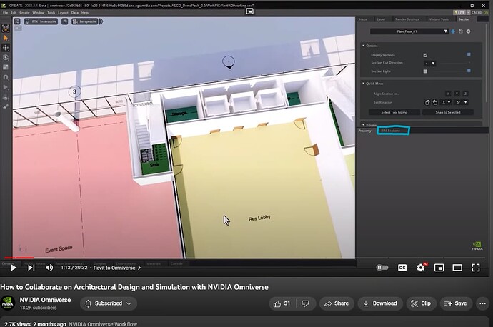Turn on closed captions
Screen dimensions: 493x327
tap(402, 268)
